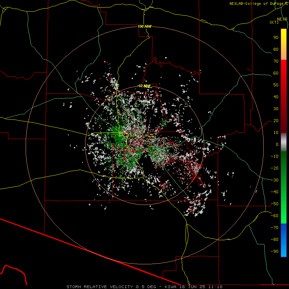Click the positive 20 scale value
The image size is (289, 289).
[x=276, y=121]
